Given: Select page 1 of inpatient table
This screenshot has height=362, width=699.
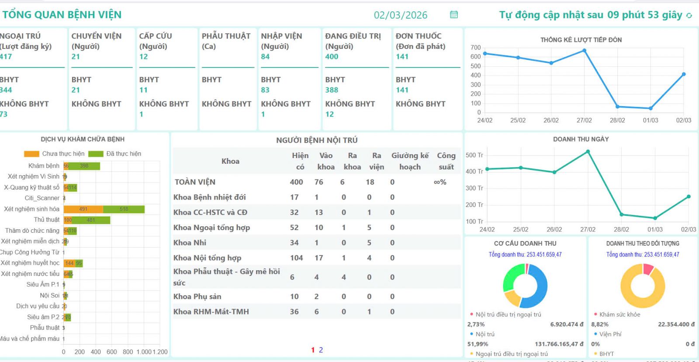Looking at the screenshot, I should tap(313, 350).
